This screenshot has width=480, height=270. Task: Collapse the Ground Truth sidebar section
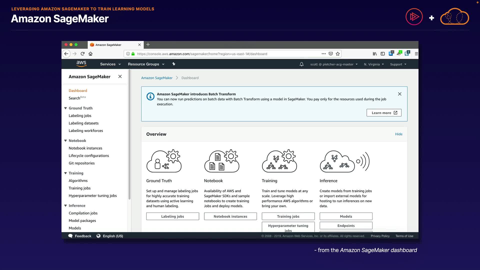(65, 108)
